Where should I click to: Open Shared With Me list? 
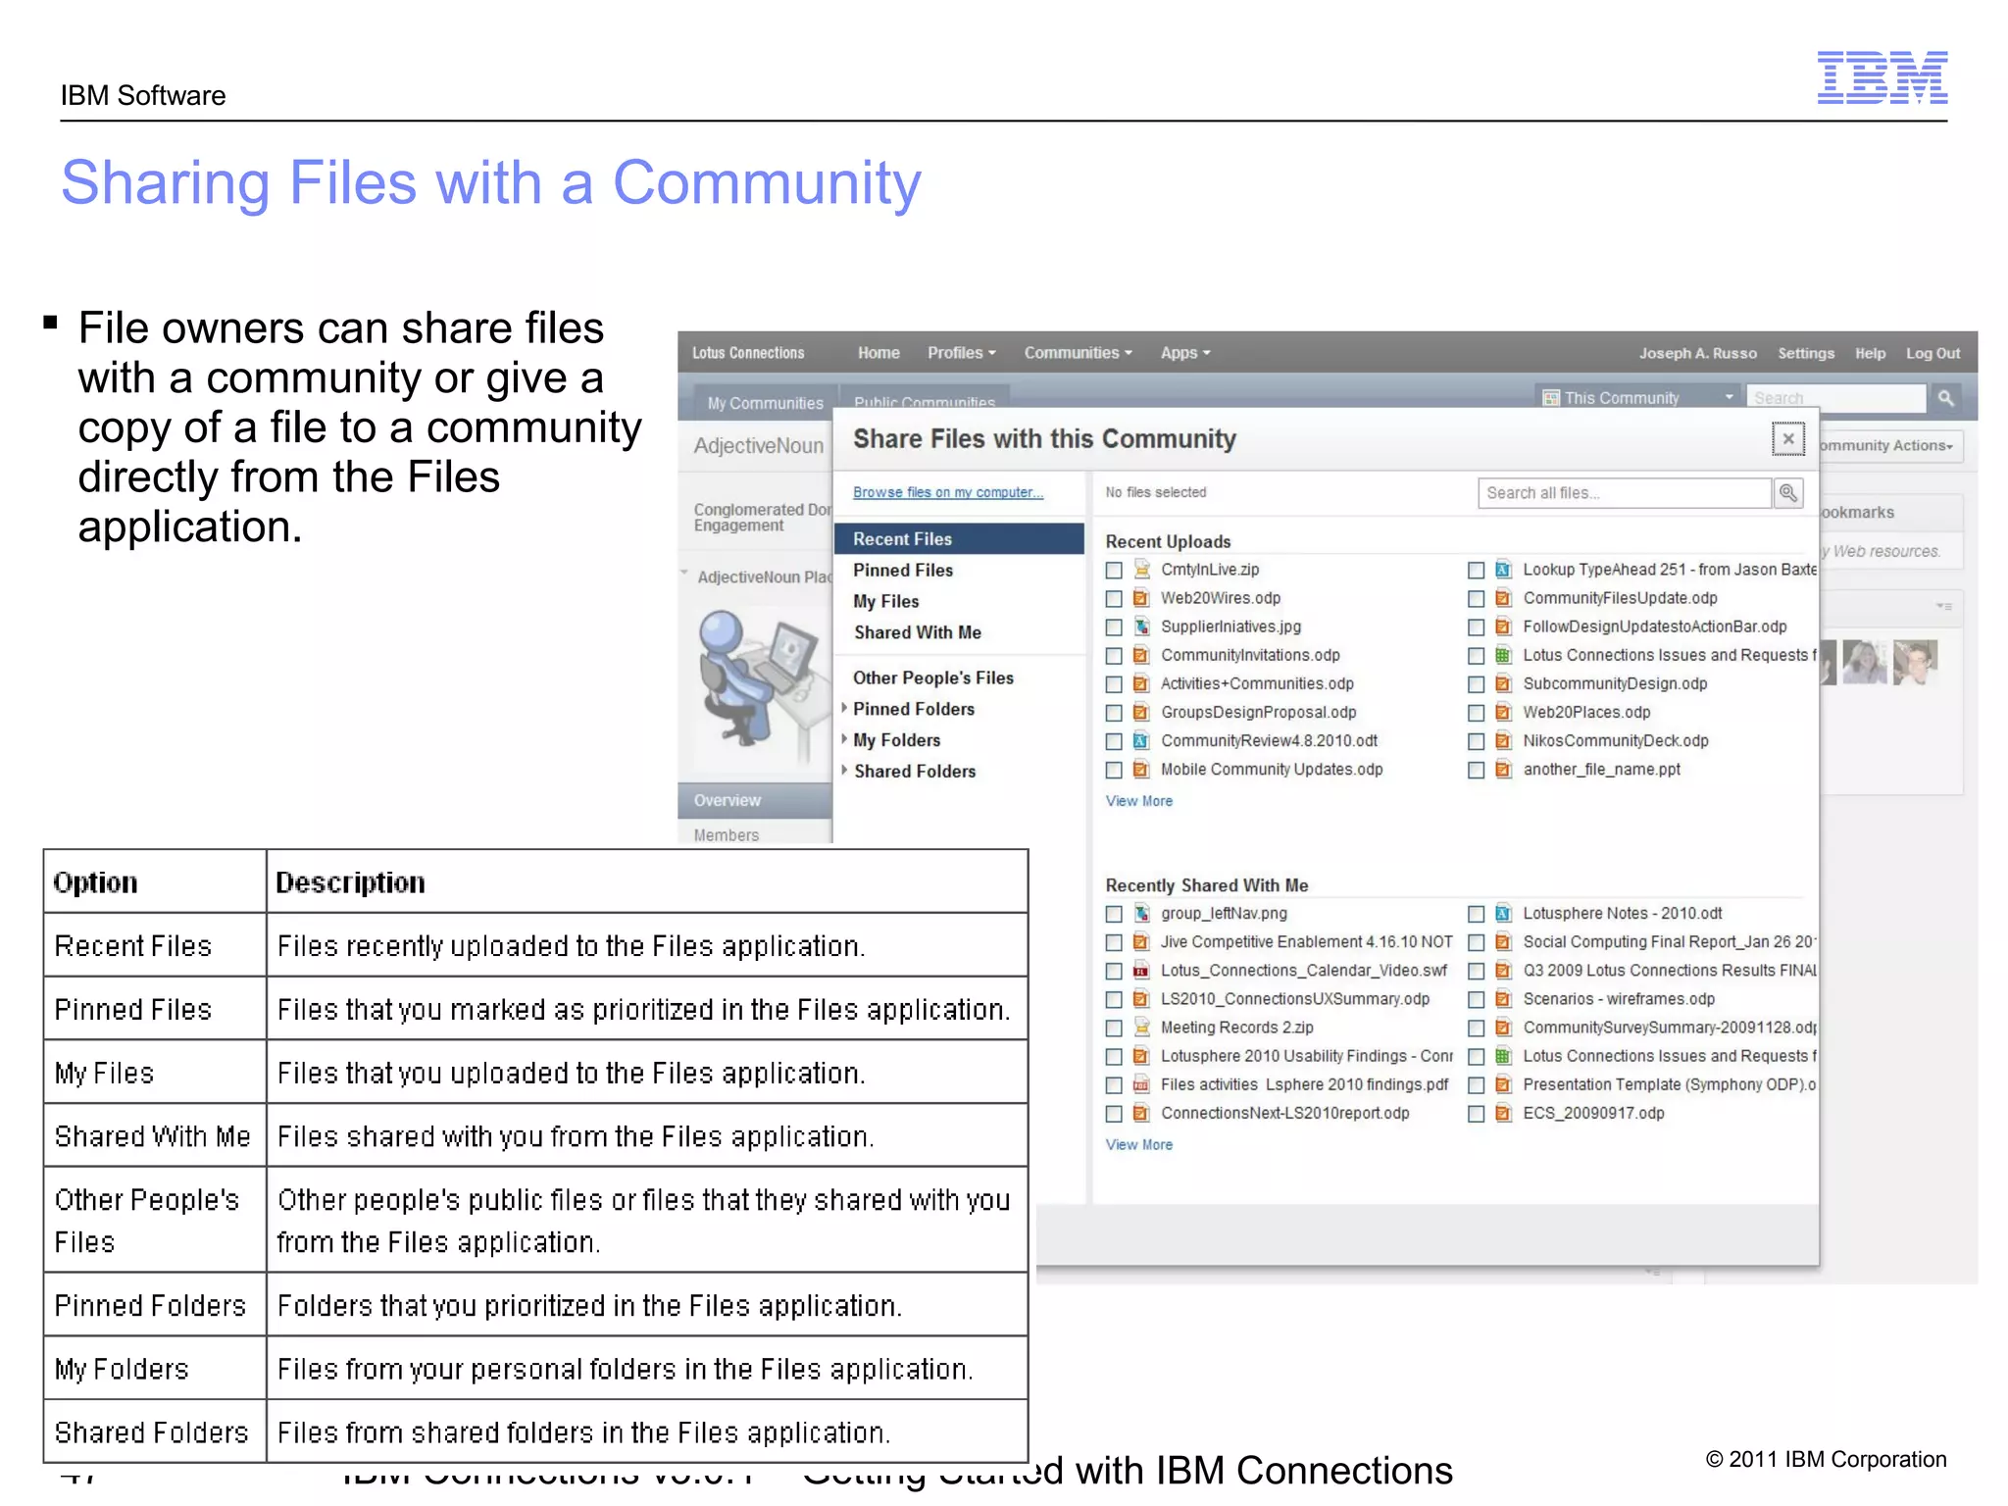pos(918,633)
